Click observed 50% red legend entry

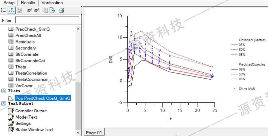tap(238, 50)
